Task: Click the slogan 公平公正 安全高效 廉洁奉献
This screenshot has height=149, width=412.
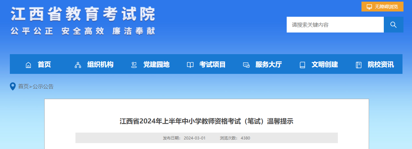Action: pos(83,31)
